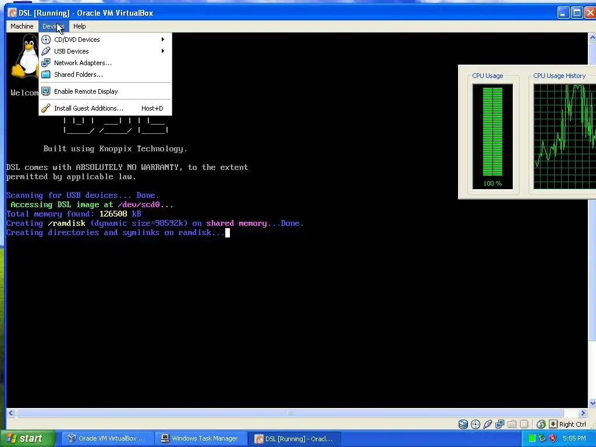Click 'Creating directories and symlinks on ramdisk' line
Viewport: 596px width, 447px height.
(116, 233)
